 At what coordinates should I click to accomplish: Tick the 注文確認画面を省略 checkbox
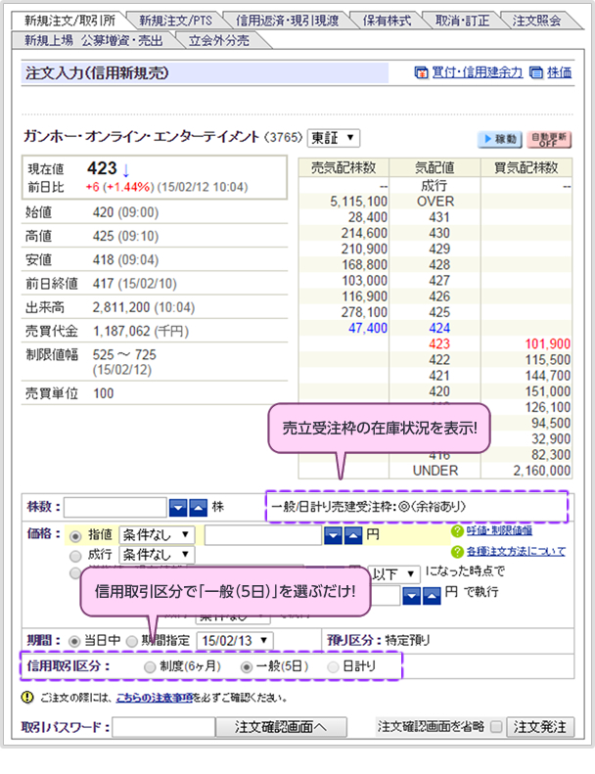click(x=497, y=727)
